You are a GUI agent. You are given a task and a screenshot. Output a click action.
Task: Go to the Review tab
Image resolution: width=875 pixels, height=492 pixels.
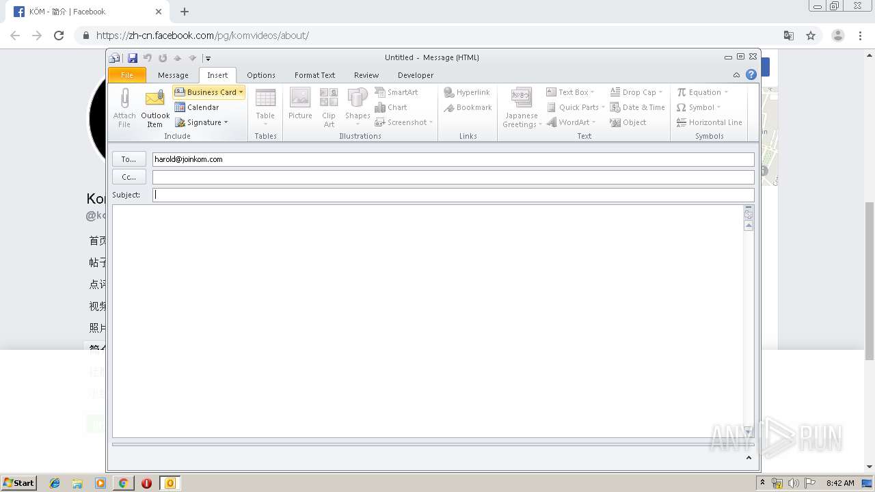pyautogui.click(x=366, y=75)
